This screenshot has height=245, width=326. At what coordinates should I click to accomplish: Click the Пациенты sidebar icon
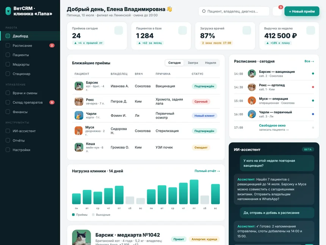pos(8,55)
